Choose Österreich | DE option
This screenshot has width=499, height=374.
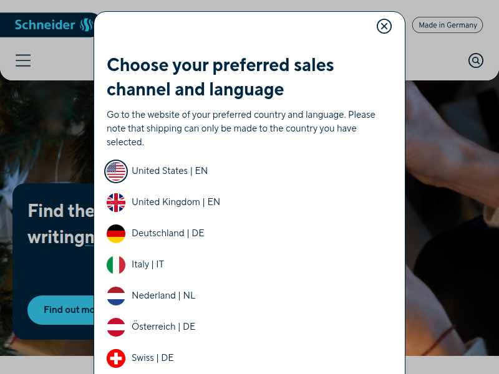(x=163, y=327)
